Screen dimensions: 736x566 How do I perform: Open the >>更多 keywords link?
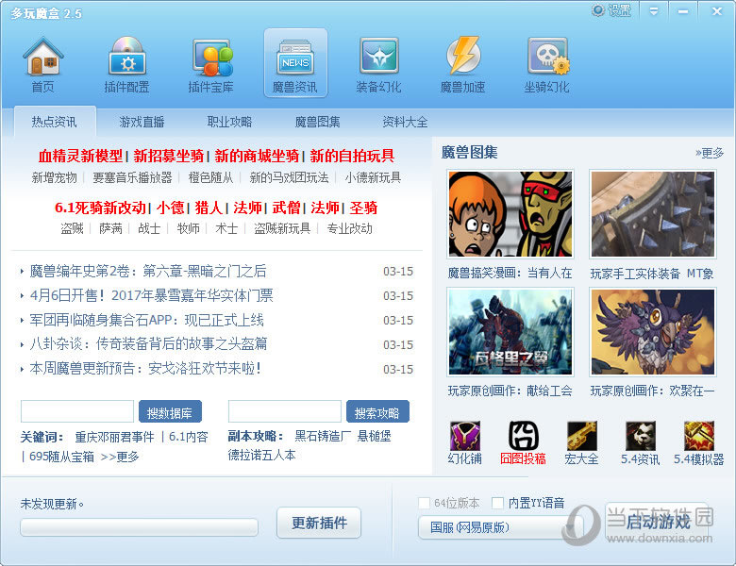coord(120,457)
